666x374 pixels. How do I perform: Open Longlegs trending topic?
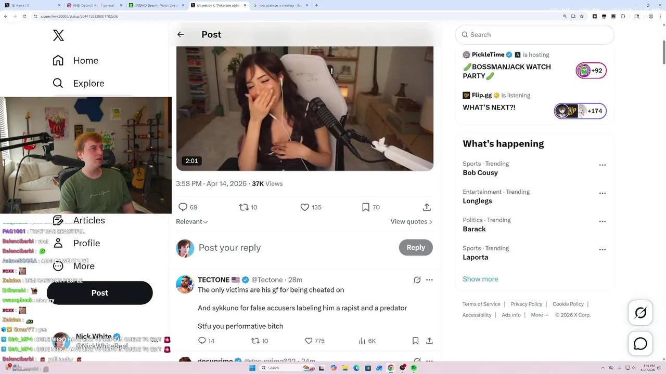[x=477, y=201]
